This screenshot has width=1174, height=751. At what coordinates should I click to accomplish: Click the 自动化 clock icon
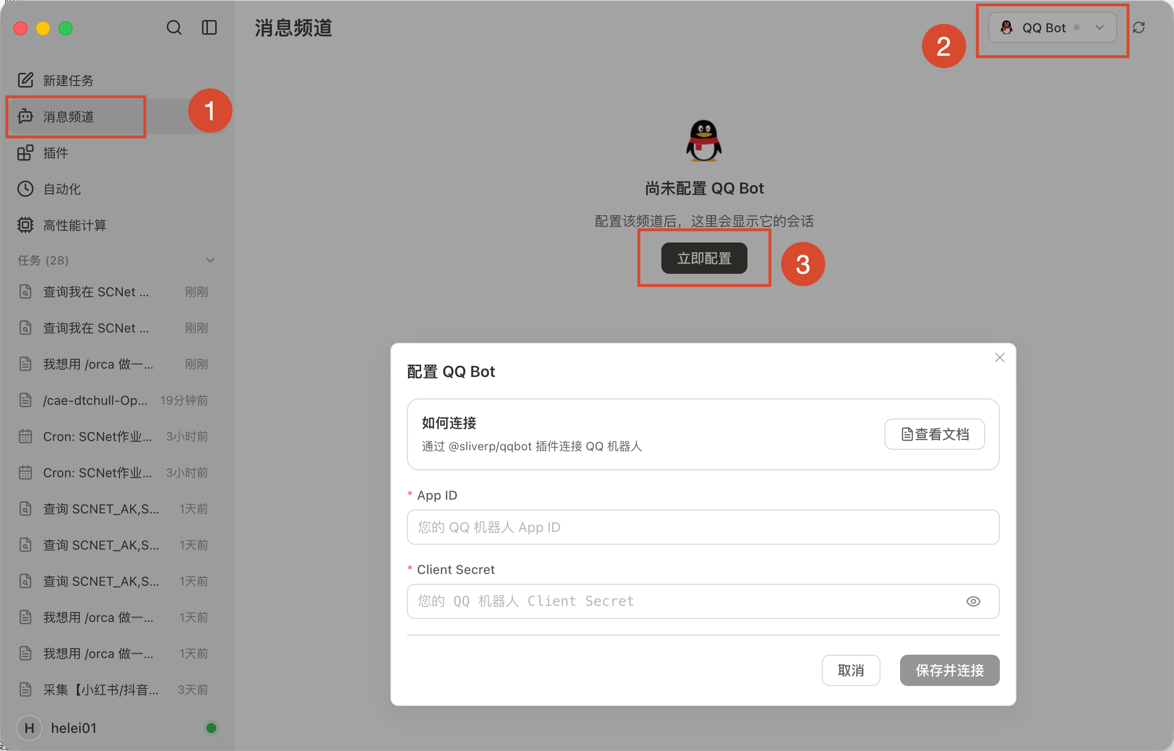[25, 189]
